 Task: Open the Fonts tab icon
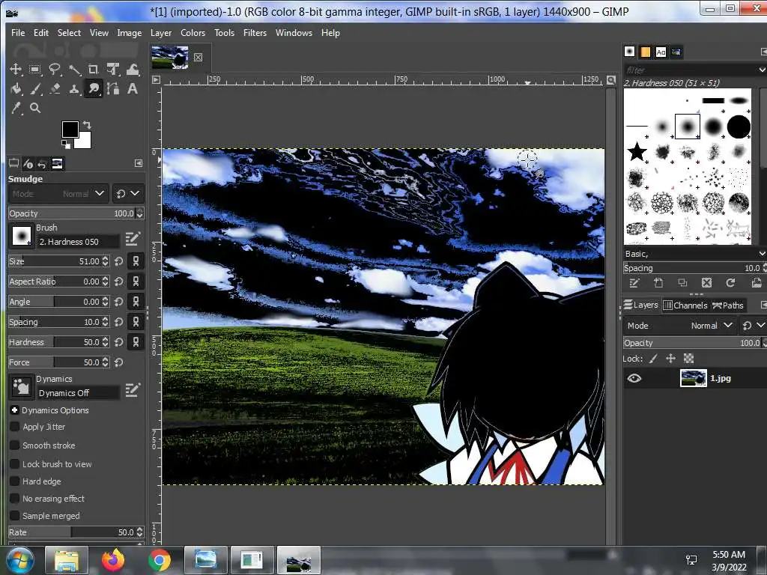pos(661,52)
